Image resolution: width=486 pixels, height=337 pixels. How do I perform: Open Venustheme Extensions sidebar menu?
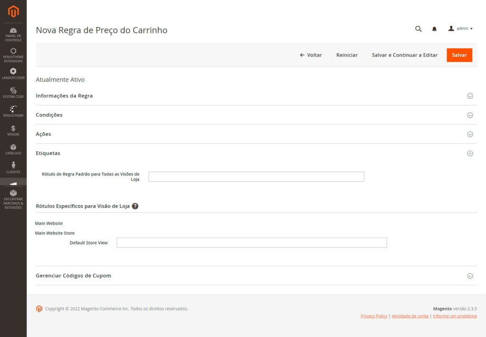coord(13,55)
